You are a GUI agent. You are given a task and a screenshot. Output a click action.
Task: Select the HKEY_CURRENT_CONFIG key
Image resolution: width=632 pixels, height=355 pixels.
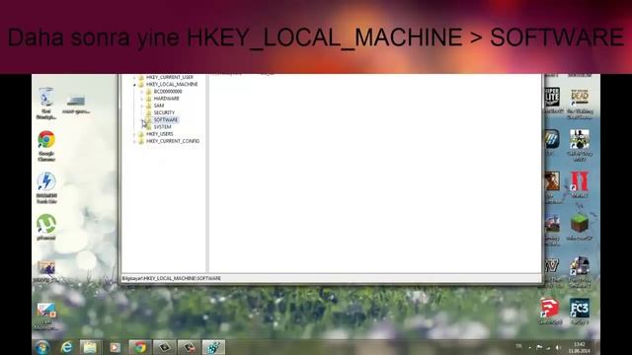pos(173,141)
